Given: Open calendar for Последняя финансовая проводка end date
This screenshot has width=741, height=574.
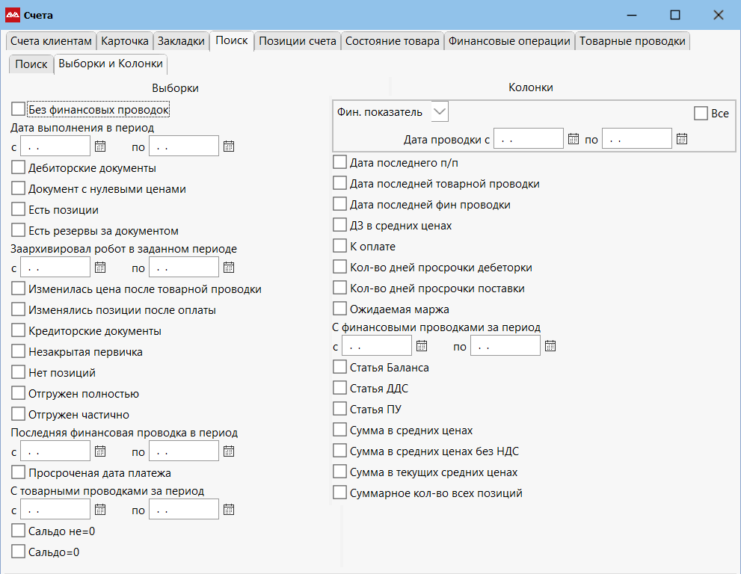Looking at the screenshot, I should click(x=229, y=451).
